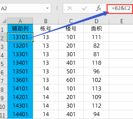Select area cell with value 96

(x=96, y=71)
